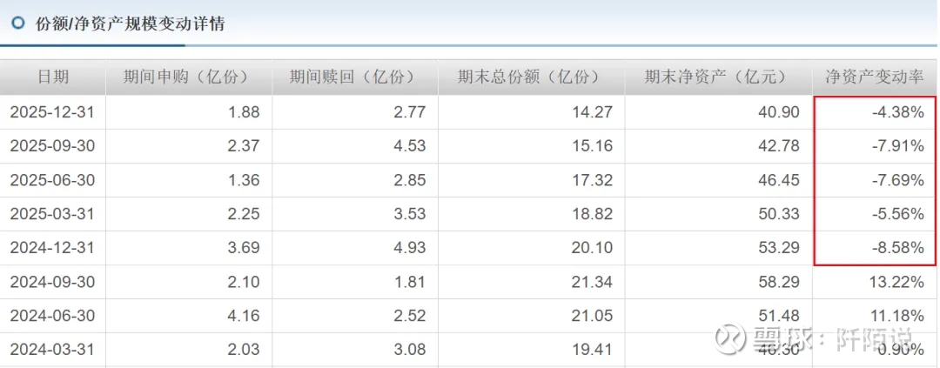The height and width of the screenshot is (368, 940).
Task: Click the circle bullet icon beside the title
Action: (18, 23)
